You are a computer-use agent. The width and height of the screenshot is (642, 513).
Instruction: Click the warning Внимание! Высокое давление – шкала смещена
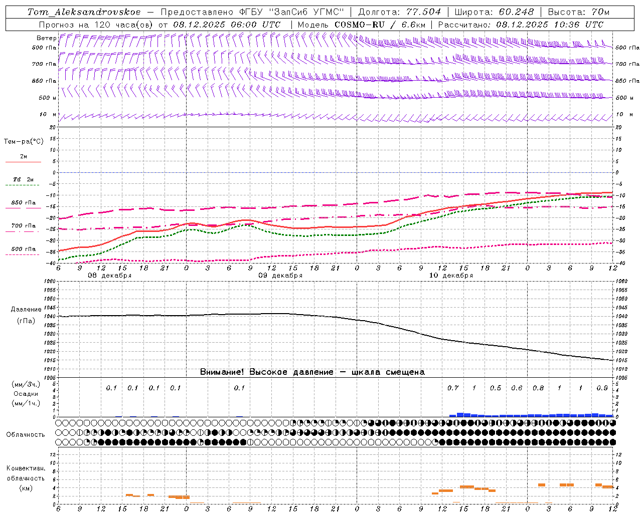coord(312,372)
